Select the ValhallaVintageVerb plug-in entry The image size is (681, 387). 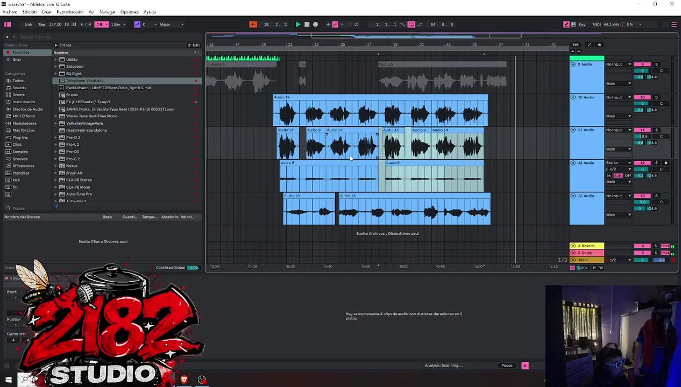pos(84,123)
